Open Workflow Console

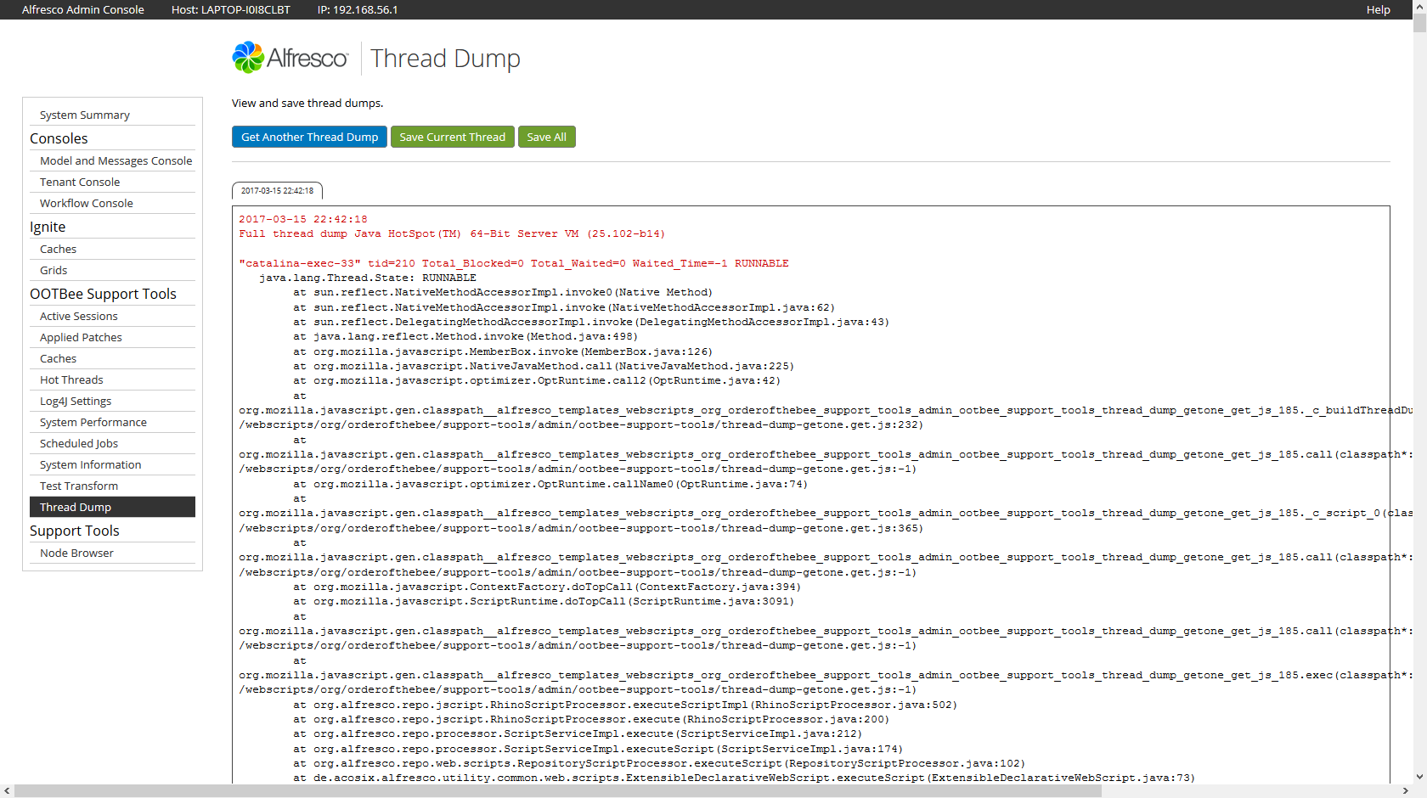tap(112, 203)
